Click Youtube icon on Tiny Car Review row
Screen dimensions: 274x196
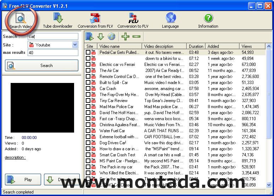pos(94,100)
